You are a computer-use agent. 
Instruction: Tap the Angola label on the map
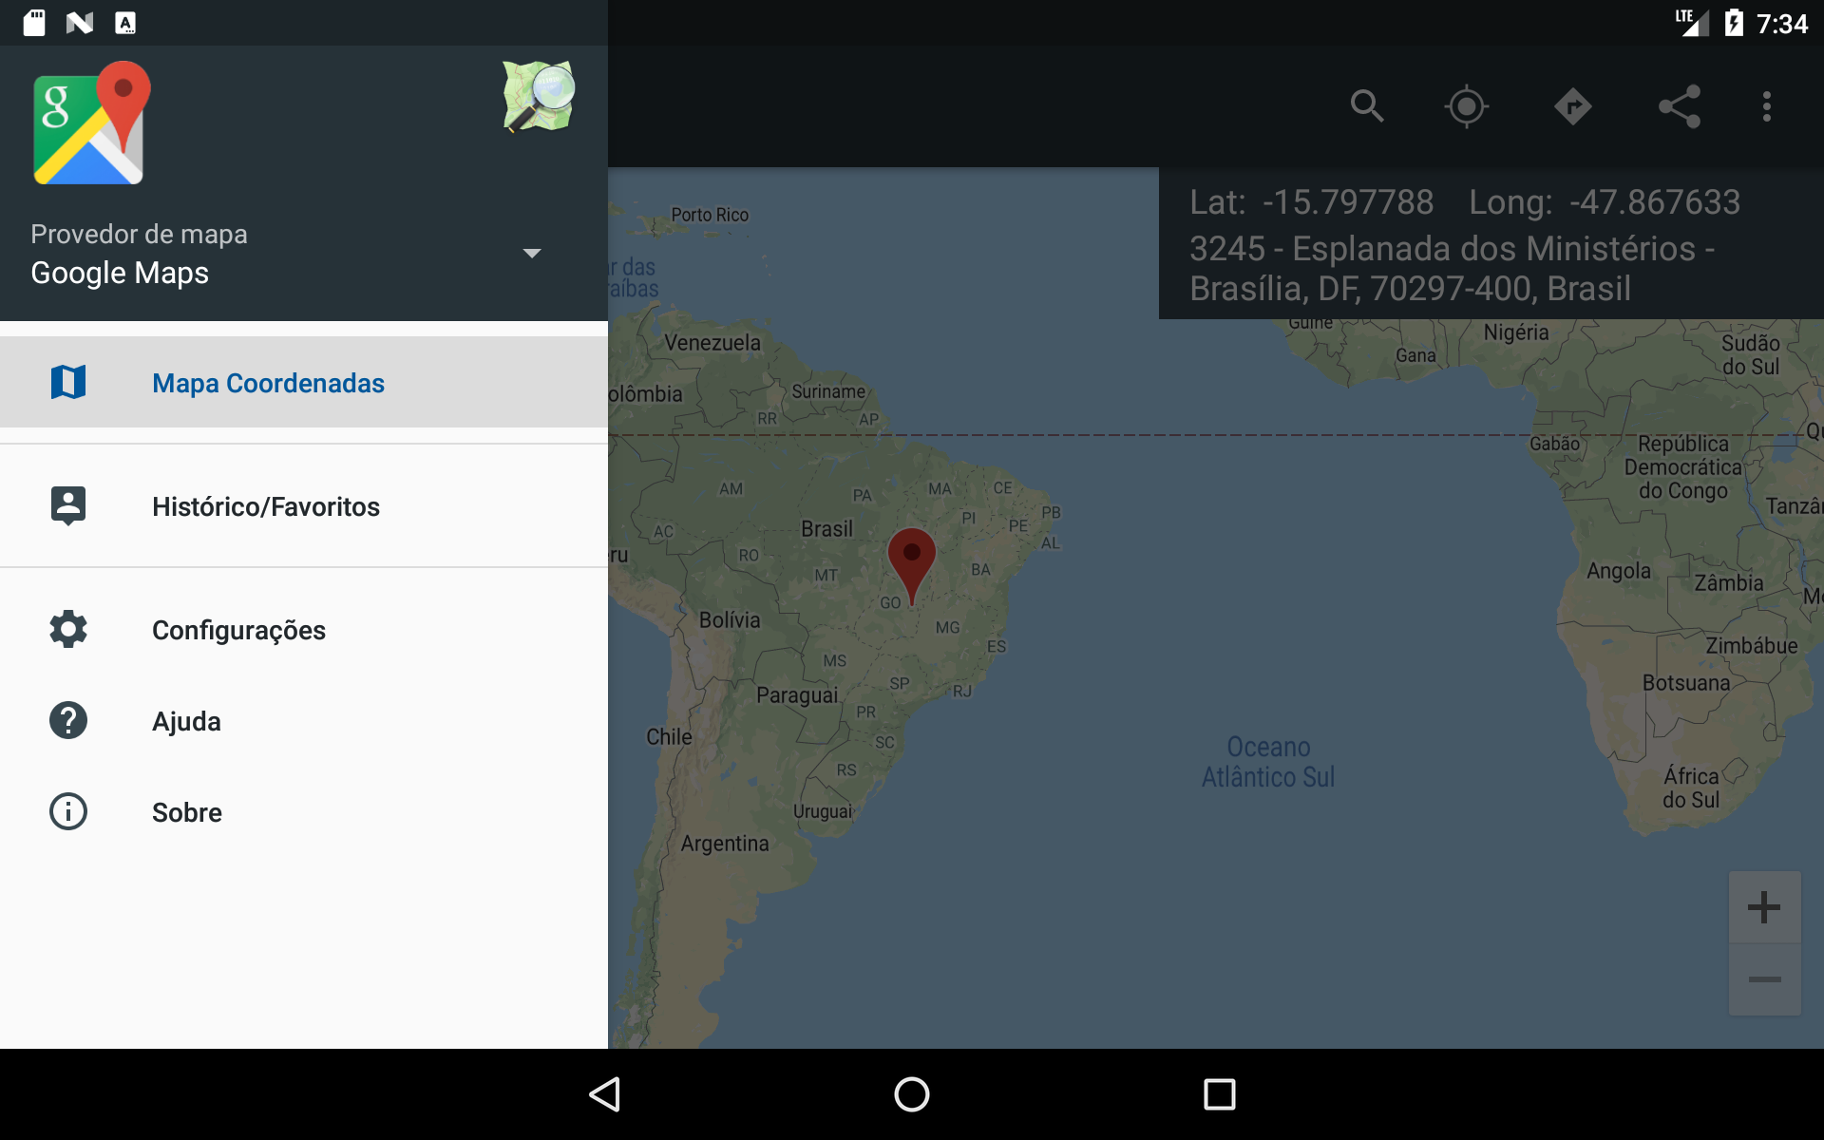(x=1619, y=571)
